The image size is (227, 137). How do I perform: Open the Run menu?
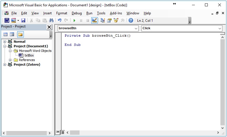click(x=89, y=13)
